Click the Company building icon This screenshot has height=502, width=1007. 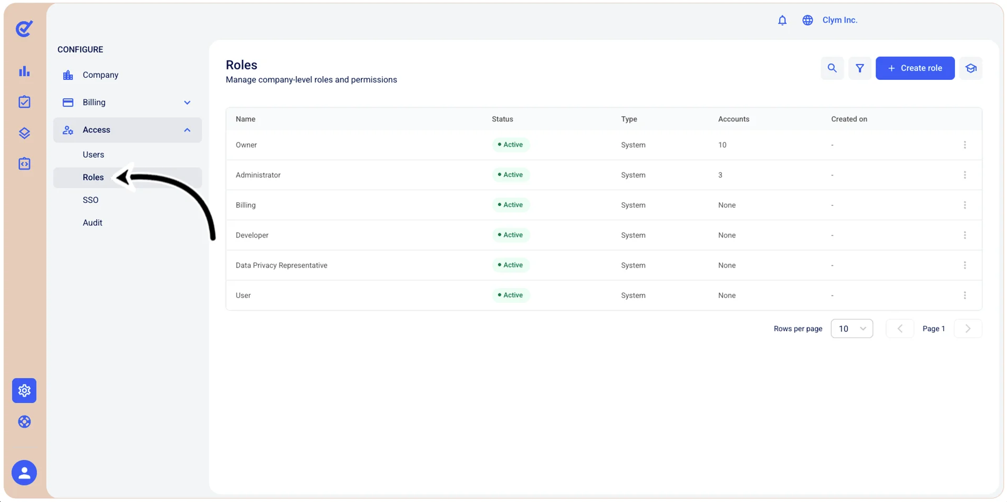coord(68,75)
